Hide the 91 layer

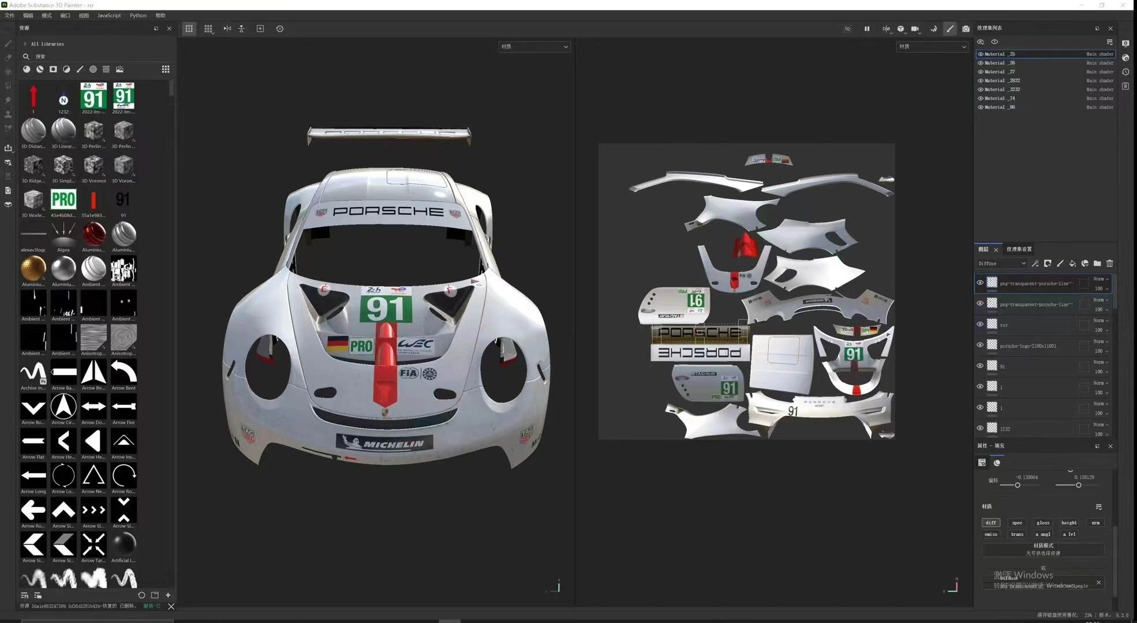pyautogui.click(x=980, y=366)
